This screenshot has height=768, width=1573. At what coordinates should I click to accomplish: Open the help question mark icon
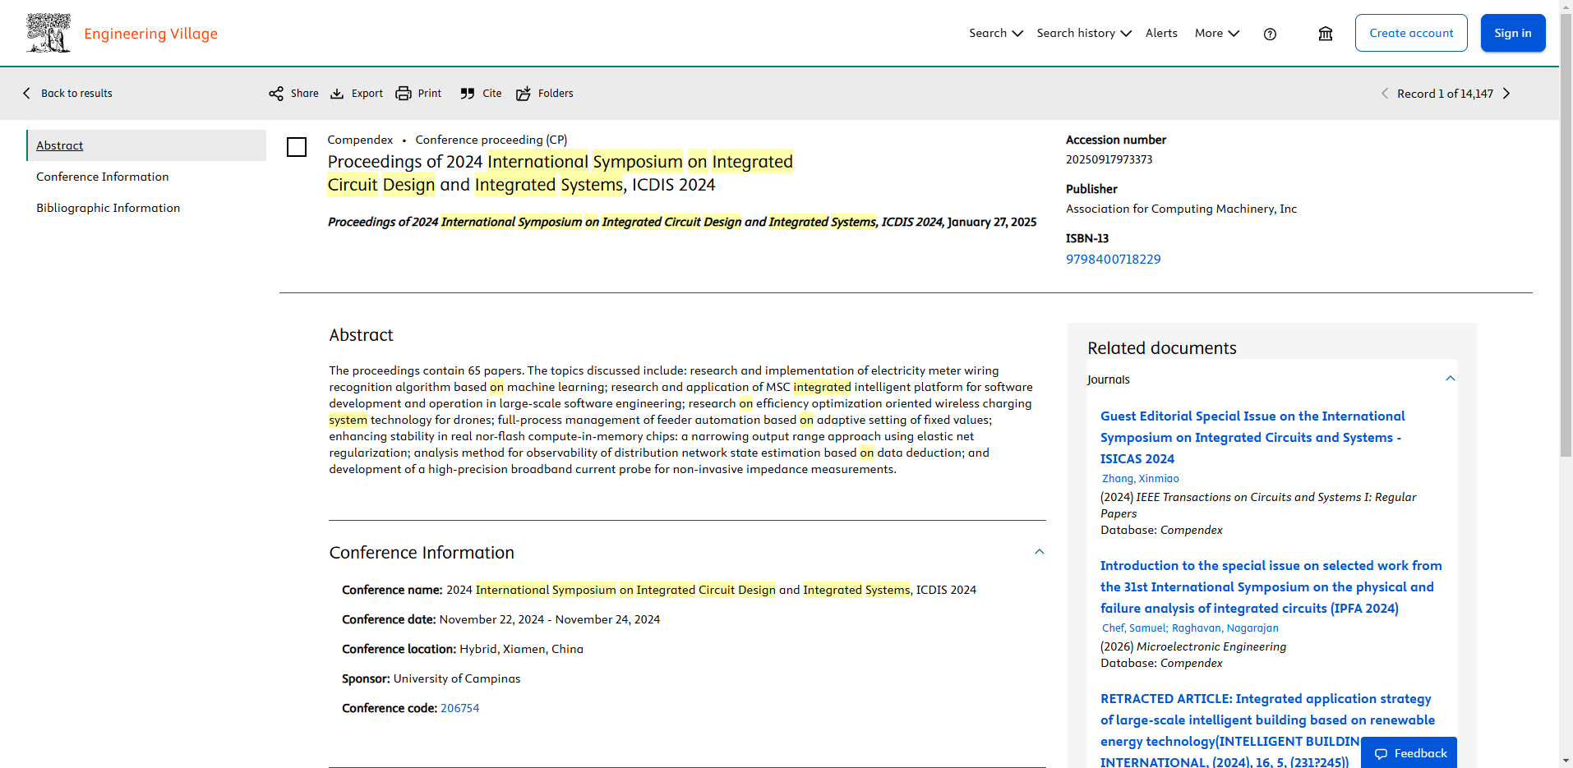coord(1270,34)
